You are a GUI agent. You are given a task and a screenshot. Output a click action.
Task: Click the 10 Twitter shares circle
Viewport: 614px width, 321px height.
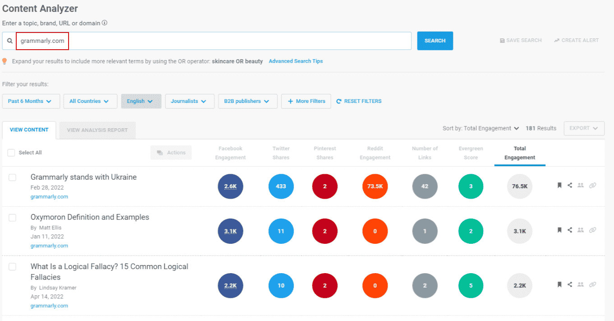[281, 285]
